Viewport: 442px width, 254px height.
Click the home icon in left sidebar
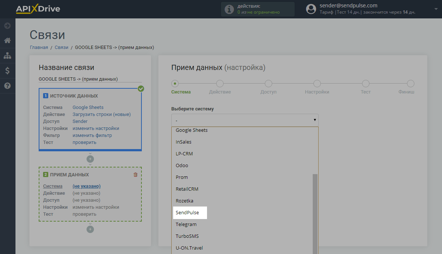7,40
